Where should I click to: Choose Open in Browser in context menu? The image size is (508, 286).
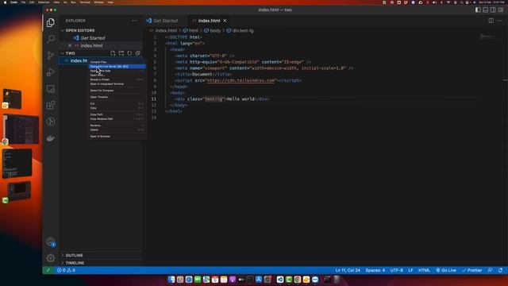click(x=117, y=136)
